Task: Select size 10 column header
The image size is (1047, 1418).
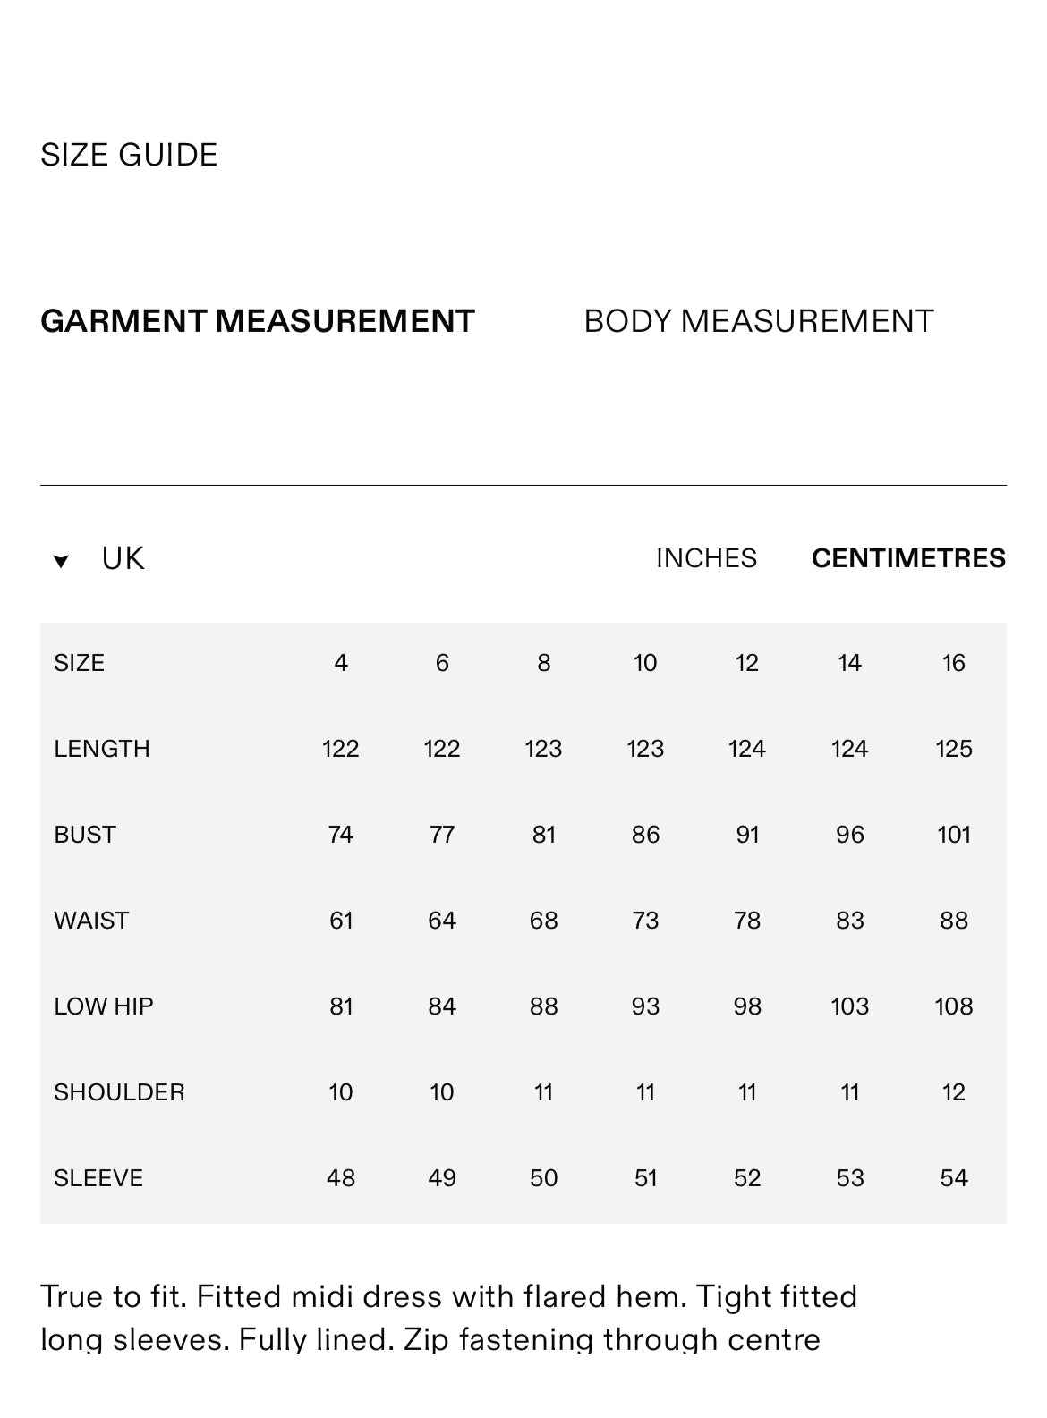Action: coord(645,663)
